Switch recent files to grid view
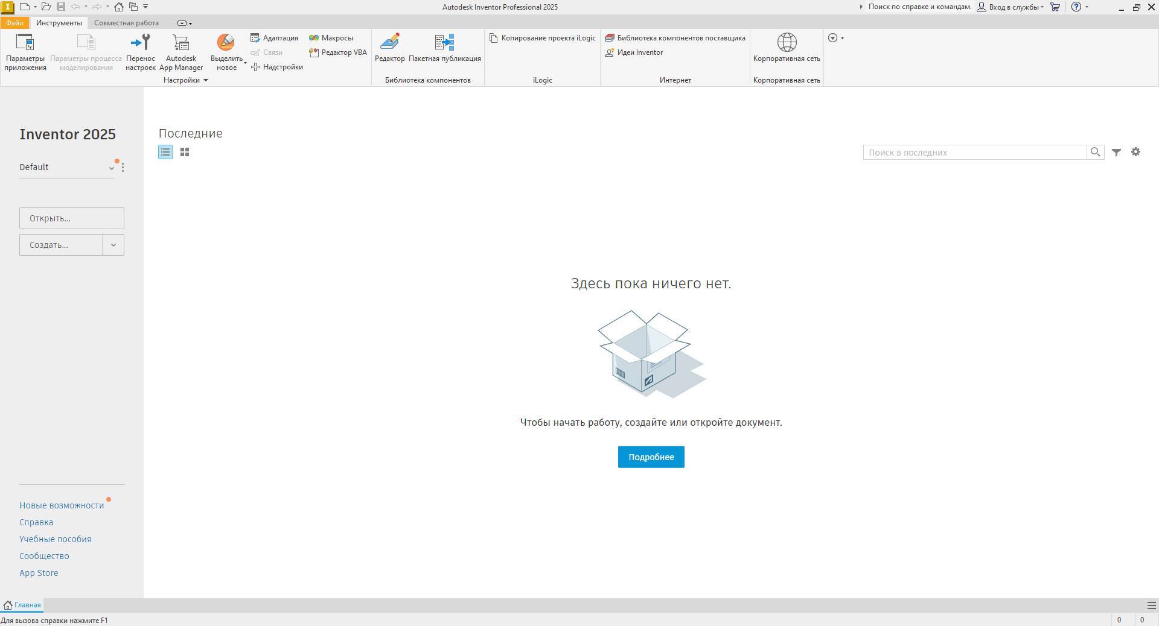The width and height of the screenshot is (1159, 626). 185,153
